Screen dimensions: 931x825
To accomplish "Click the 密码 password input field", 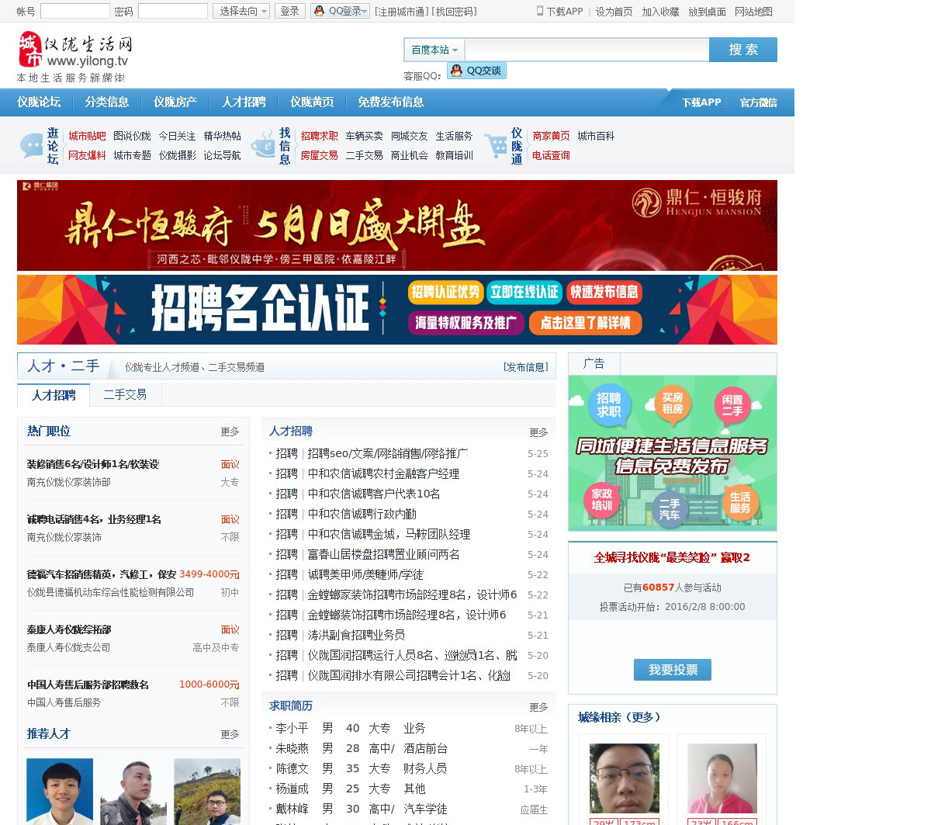I will [172, 11].
